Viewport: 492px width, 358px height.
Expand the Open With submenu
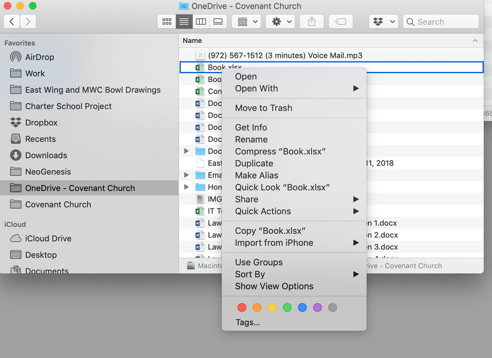[294, 89]
